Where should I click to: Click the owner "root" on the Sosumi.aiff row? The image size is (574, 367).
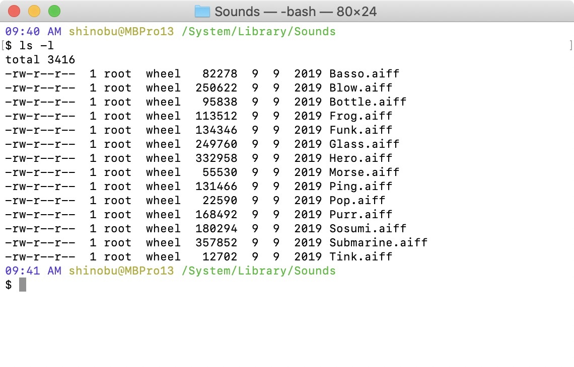click(x=118, y=228)
